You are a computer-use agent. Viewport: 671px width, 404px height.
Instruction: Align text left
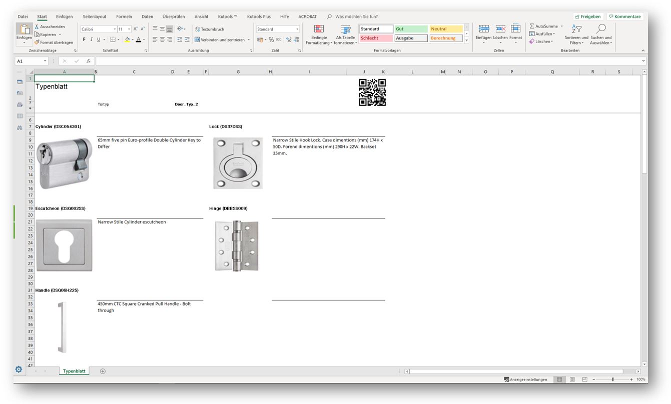click(155, 39)
